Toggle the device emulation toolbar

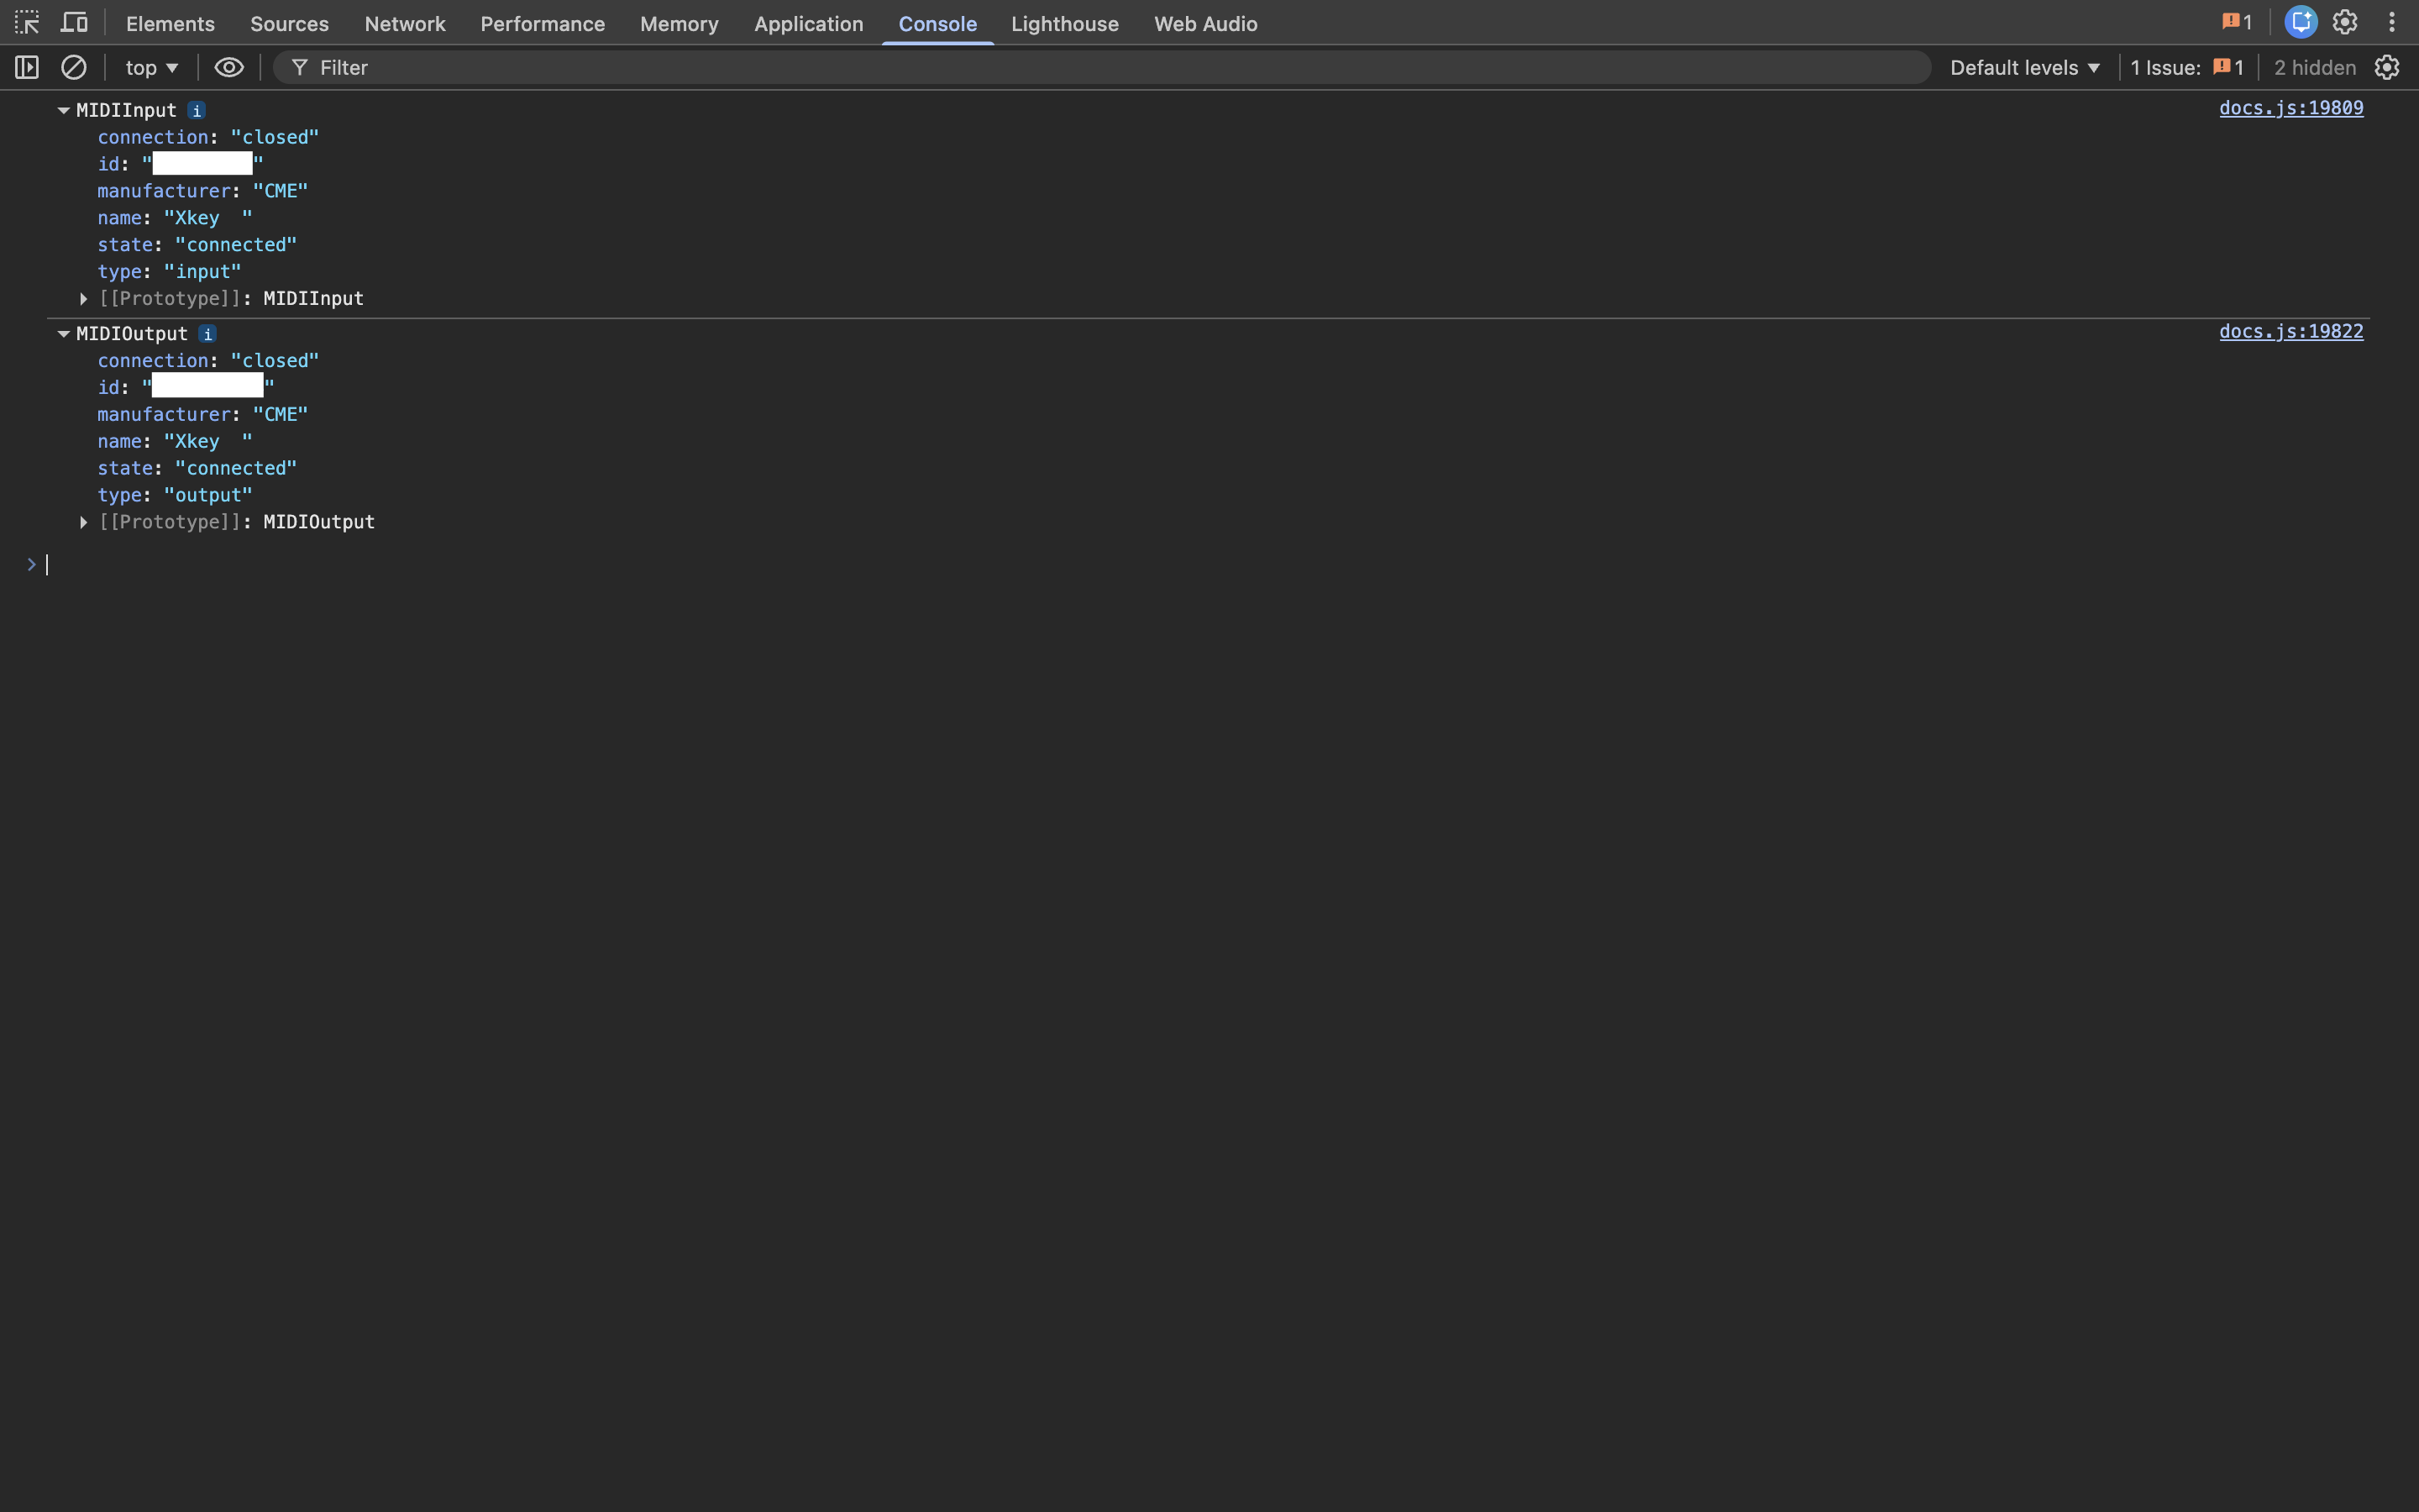click(x=74, y=22)
